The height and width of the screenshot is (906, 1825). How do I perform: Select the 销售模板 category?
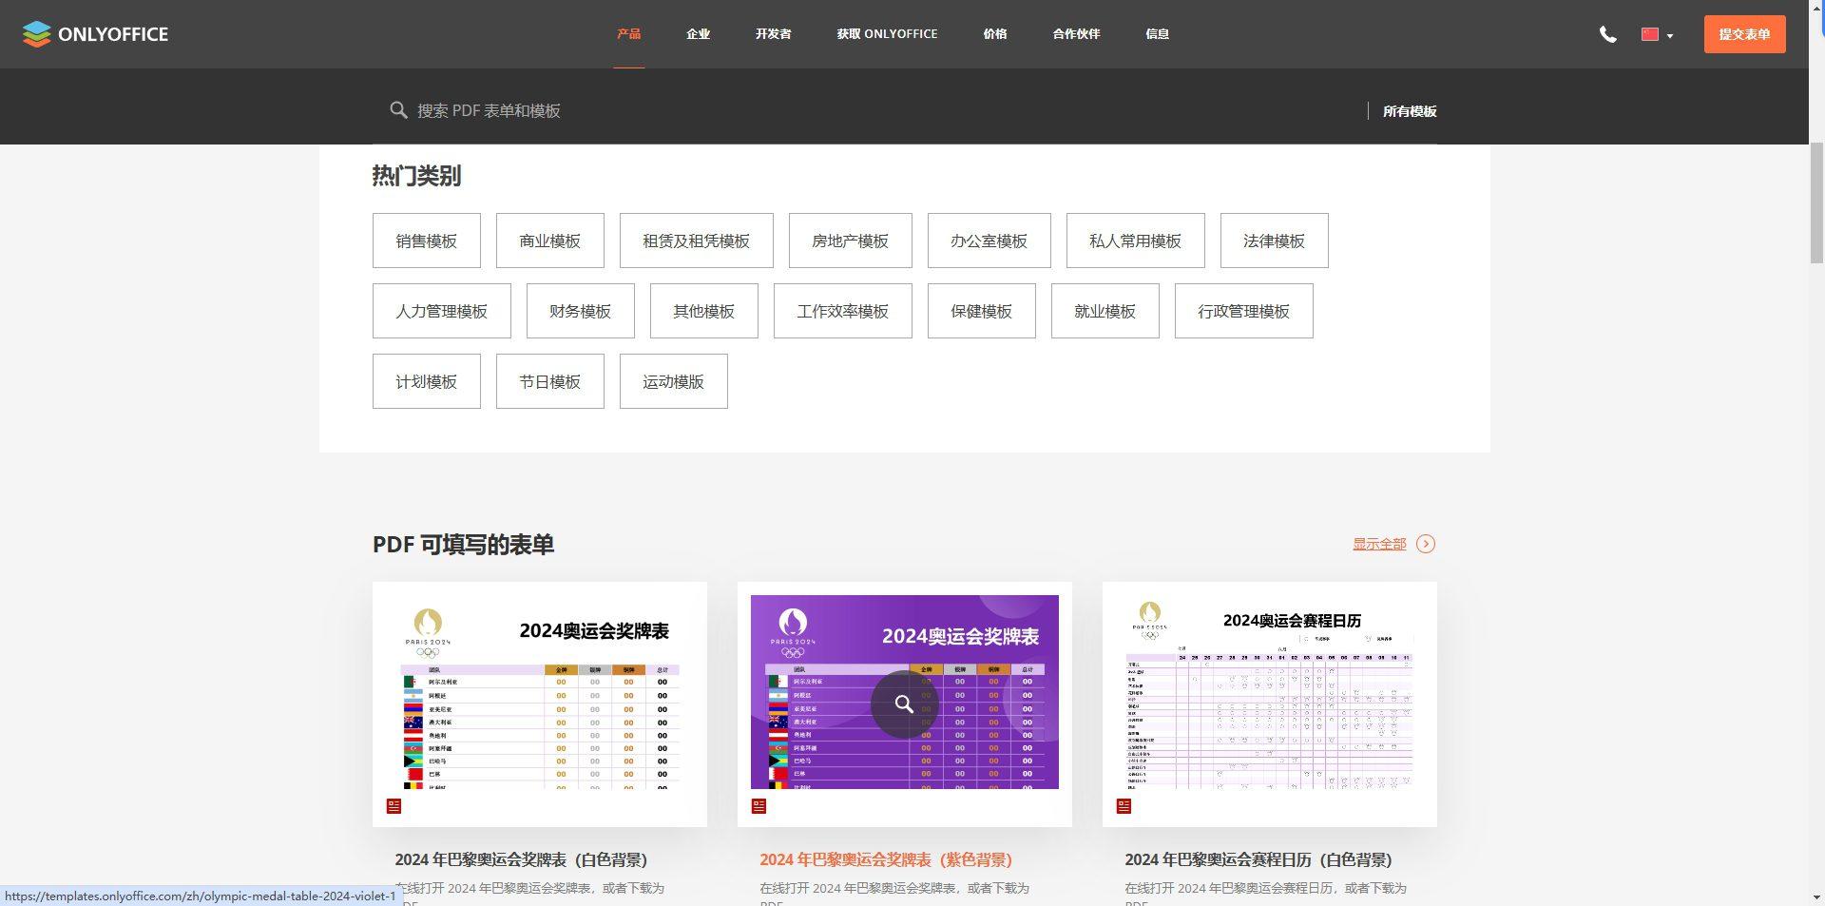click(426, 241)
